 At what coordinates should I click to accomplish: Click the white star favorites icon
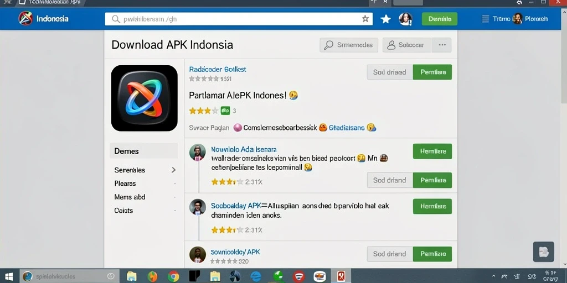386,19
